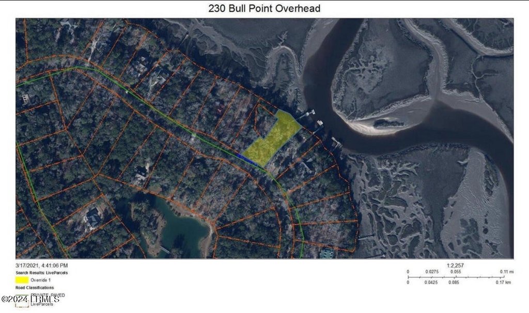Click the 0.0275 scale bar label
Viewport: 529px width, 313px height.
coord(431,271)
